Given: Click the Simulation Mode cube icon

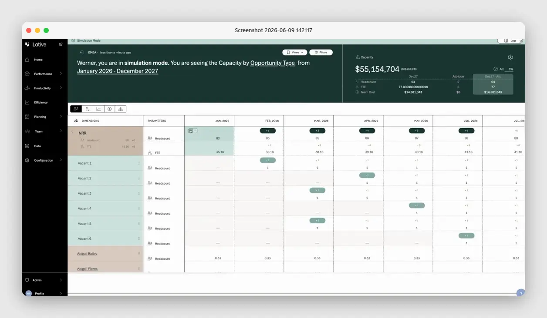Looking at the screenshot, I should 73,40.
